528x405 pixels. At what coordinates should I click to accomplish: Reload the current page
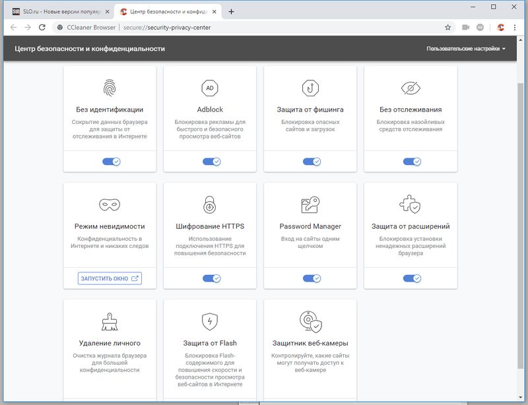42,28
